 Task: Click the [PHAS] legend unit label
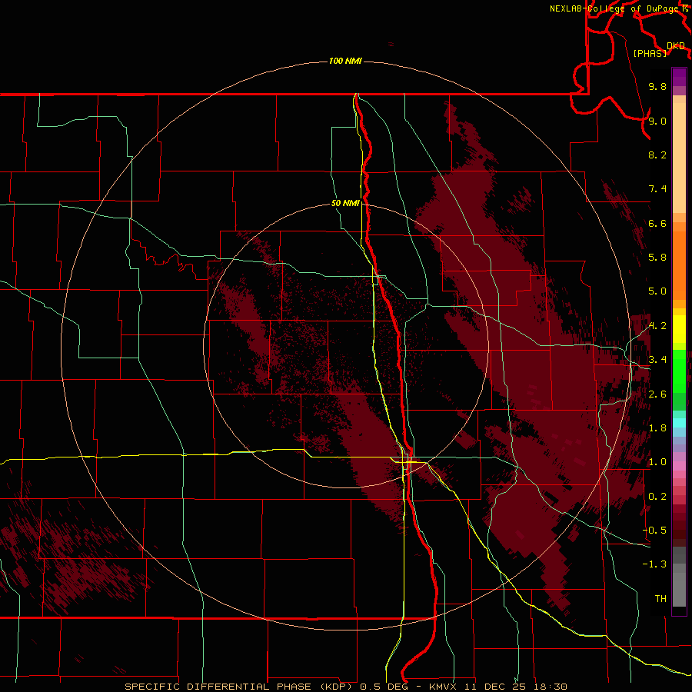pyautogui.click(x=650, y=53)
